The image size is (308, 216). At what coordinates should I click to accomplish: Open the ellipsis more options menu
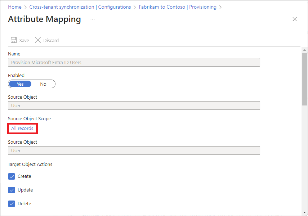coord(93,19)
